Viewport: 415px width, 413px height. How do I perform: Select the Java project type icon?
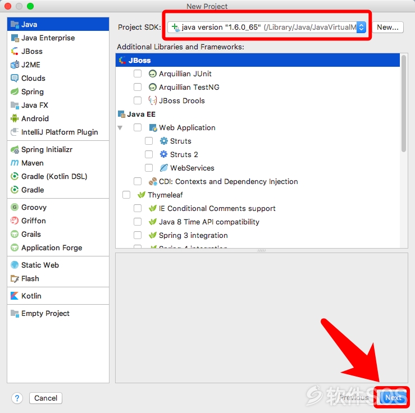click(15, 24)
